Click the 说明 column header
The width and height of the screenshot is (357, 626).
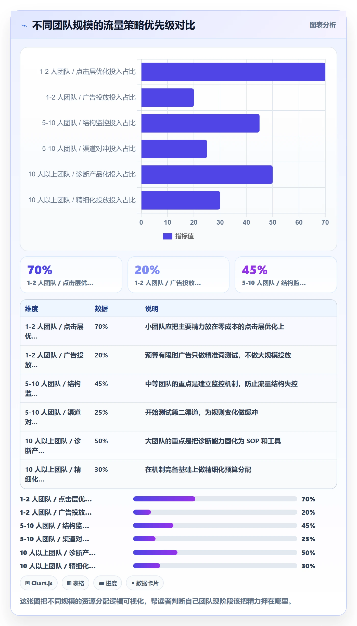click(152, 309)
